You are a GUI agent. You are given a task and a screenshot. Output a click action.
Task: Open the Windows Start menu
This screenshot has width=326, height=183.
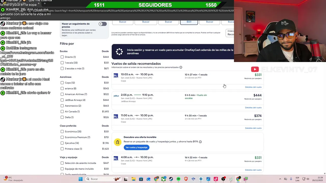pyautogui.click(x=80, y=179)
